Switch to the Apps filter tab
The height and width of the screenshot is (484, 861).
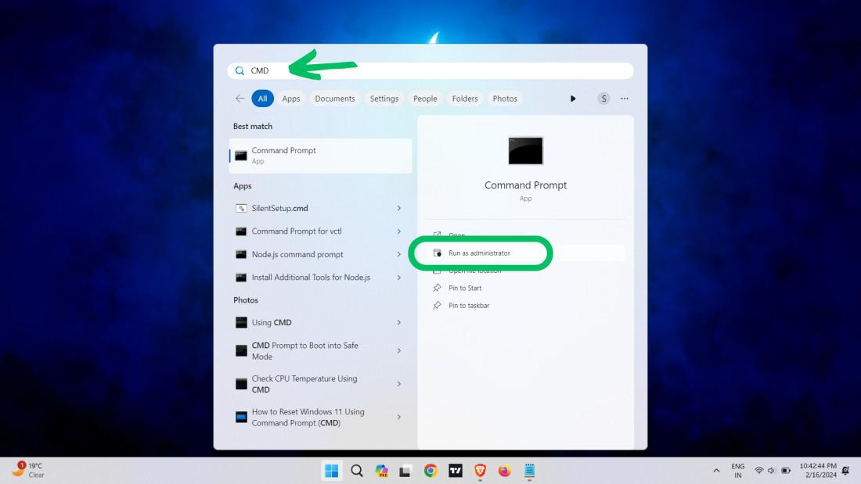[x=291, y=99]
